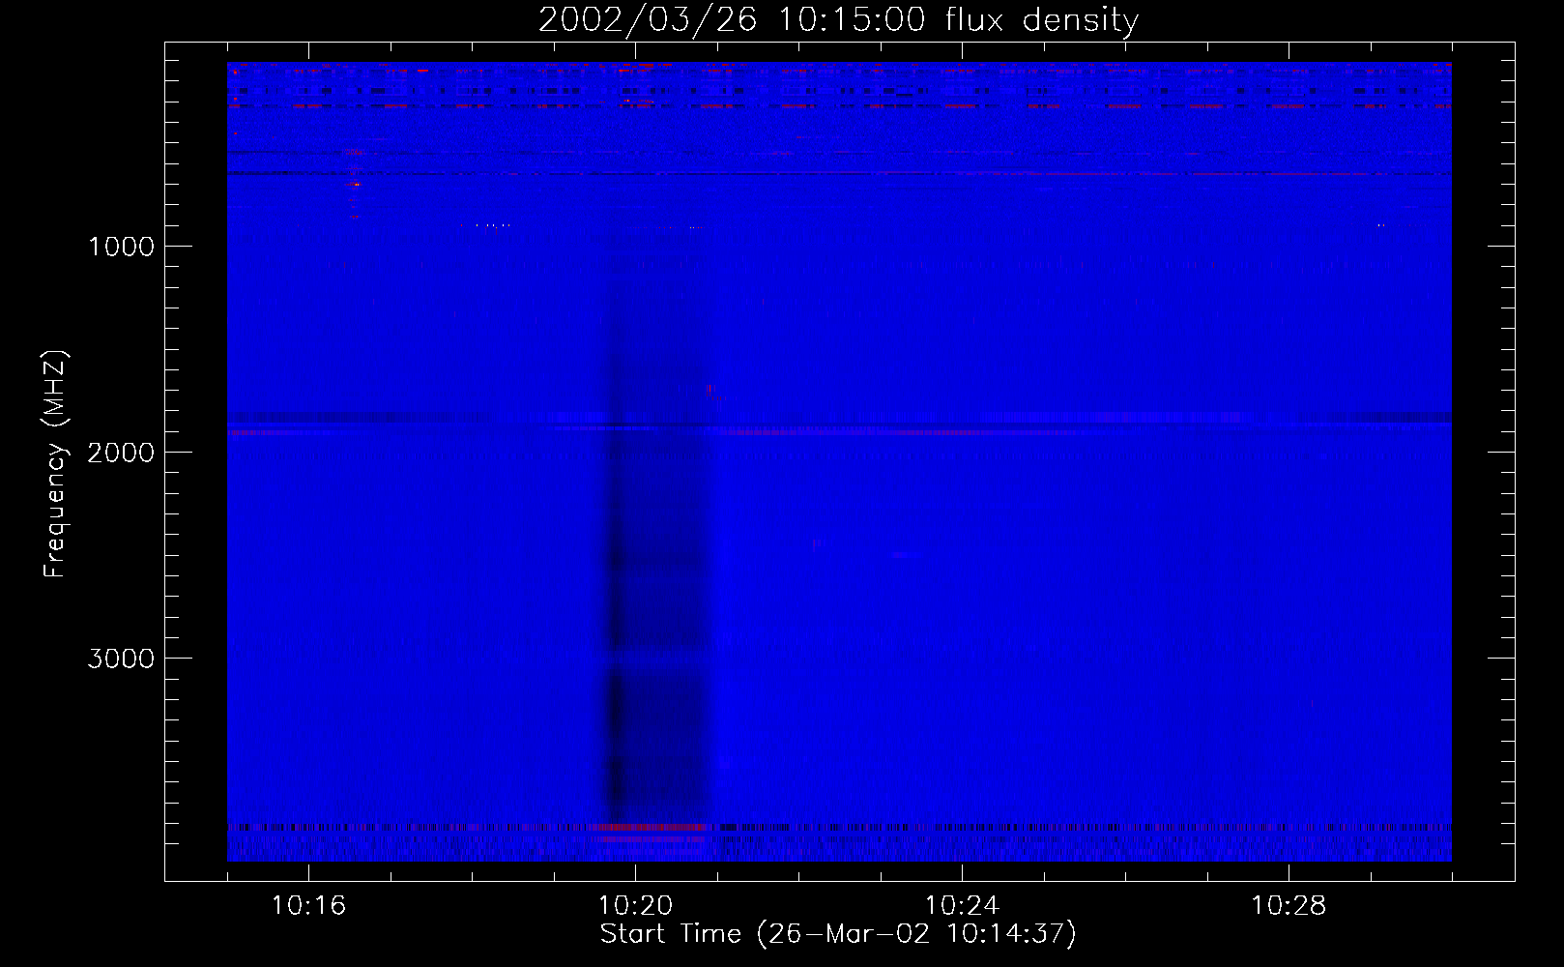This screenshot has width=1564, height=967.
Task: Click the 1000 MHz frequency tick label
Action: pos(121,247)
